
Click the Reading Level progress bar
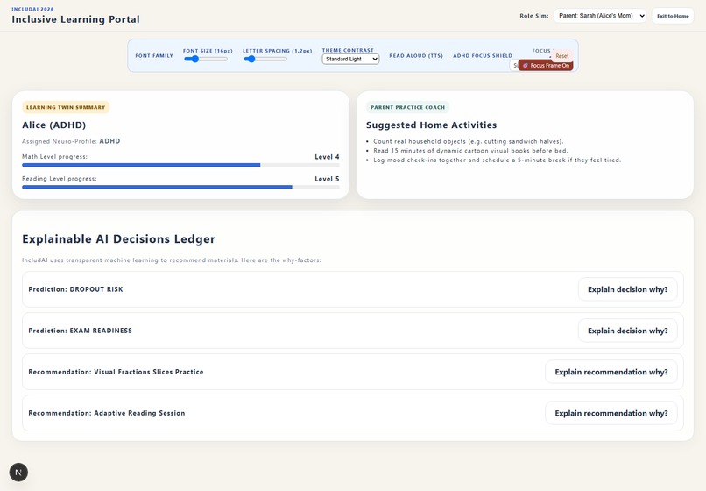pyautogui.click(x=180, y=187)
